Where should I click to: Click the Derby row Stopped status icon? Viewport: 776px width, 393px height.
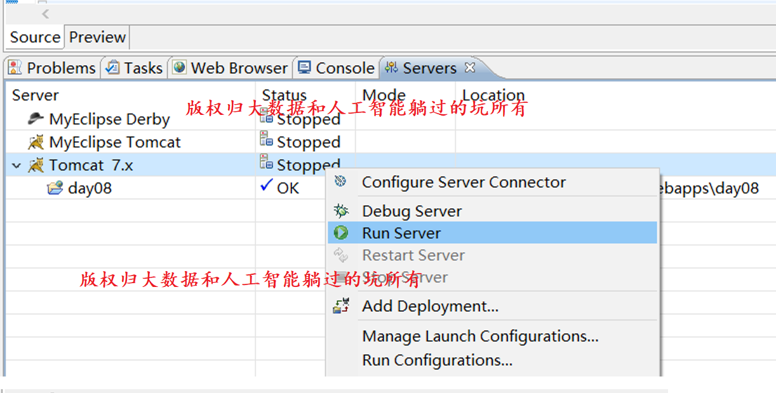coord(267,117)
